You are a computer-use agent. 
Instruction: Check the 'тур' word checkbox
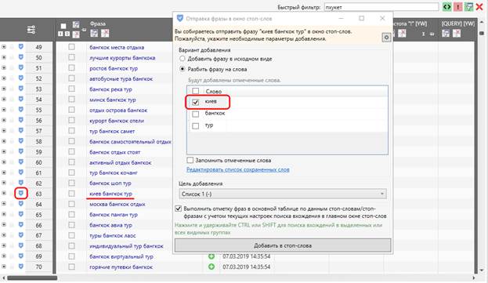point(196,125)
